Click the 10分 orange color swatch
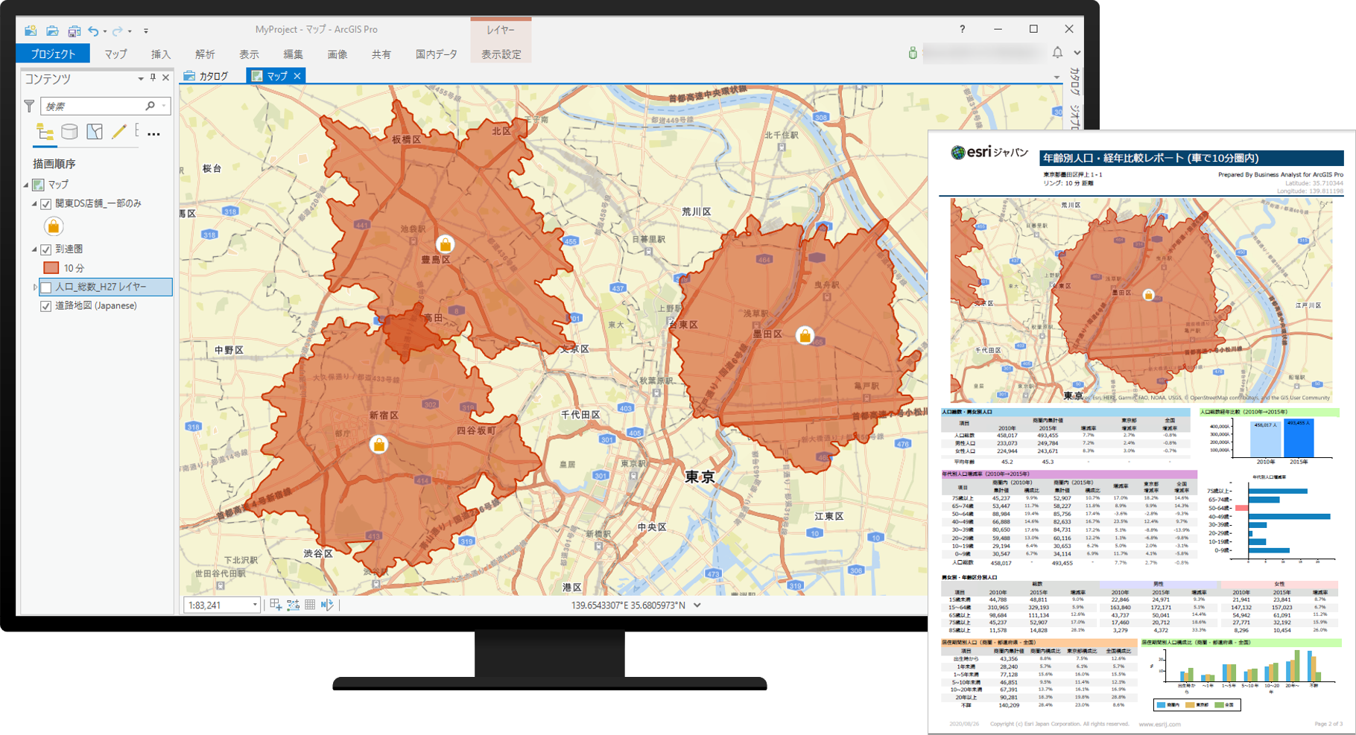The width and height of the screenshot is (1356, 735). click(x=51, y=267)
